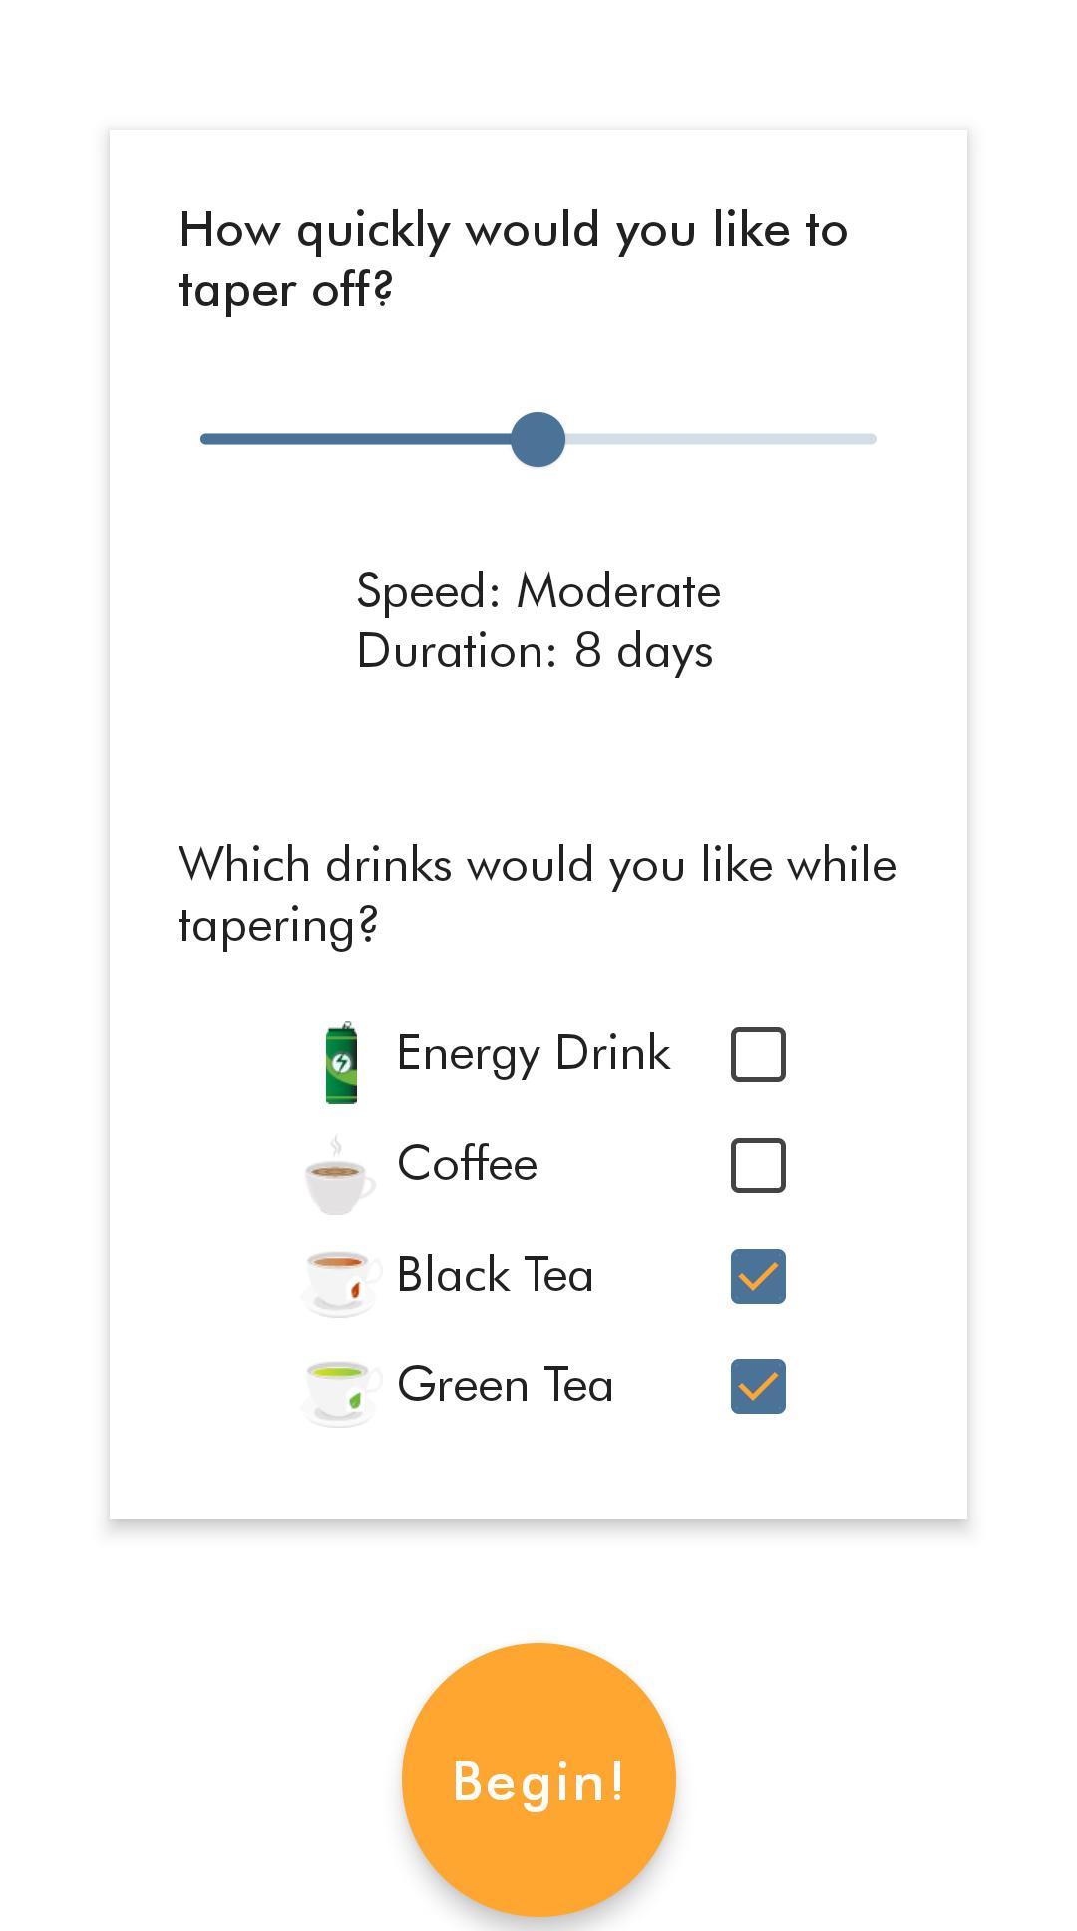Deselect the Green Tea checkbox
This screenshot has height=1931, width=1077.
(x=758, y=1386)
